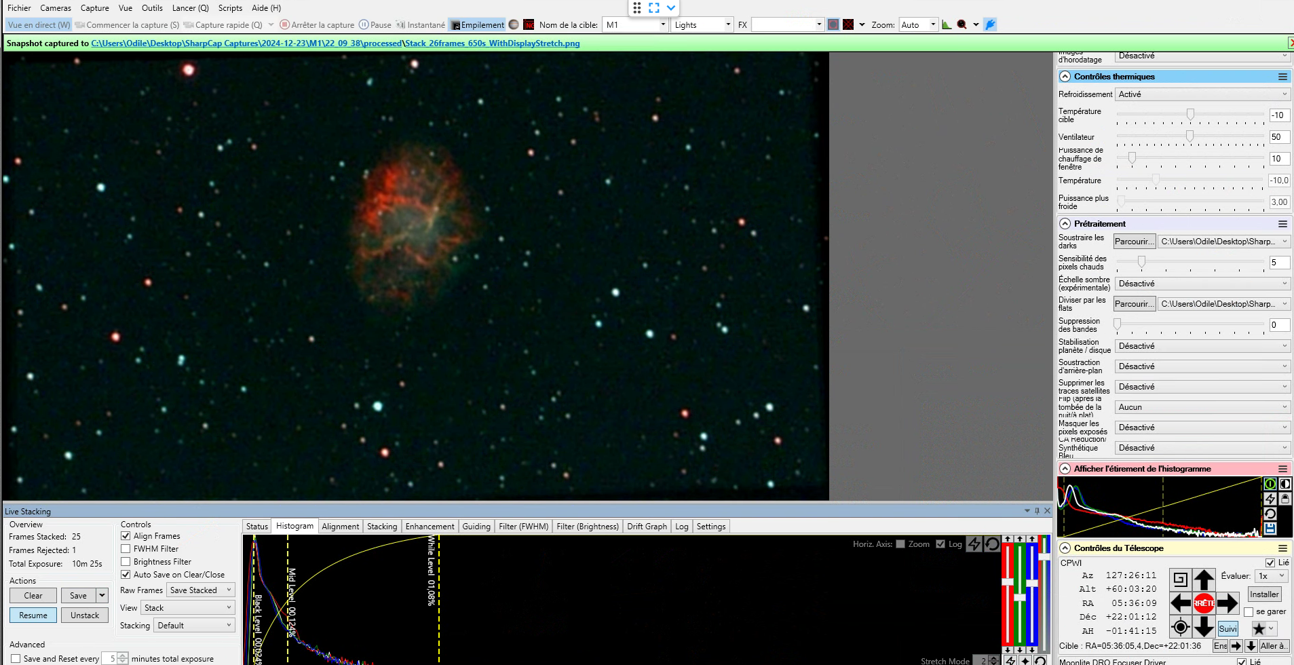The height and width of the screenshot is (665, 1294).
Task: Adjust the Température cible slider
Action: (1190, 115)
